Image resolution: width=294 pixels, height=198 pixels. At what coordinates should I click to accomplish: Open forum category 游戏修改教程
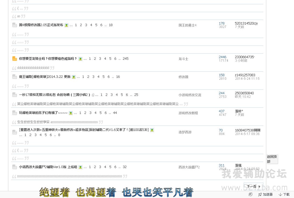[188, 113]
